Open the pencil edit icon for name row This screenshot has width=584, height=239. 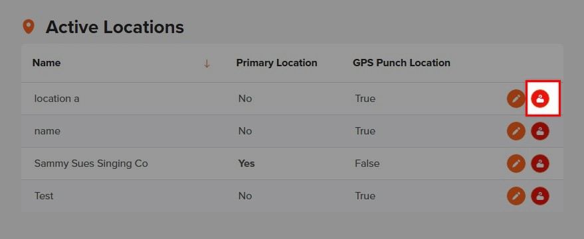click(x=516, y=131)
